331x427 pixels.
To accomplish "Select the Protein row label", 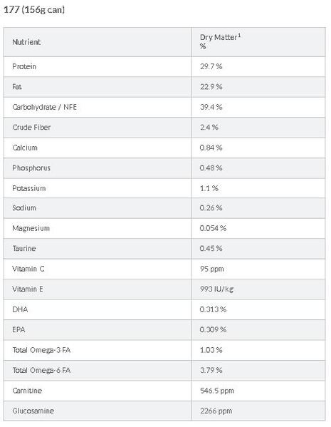I will pyautogui.click(x=24, y=66).
